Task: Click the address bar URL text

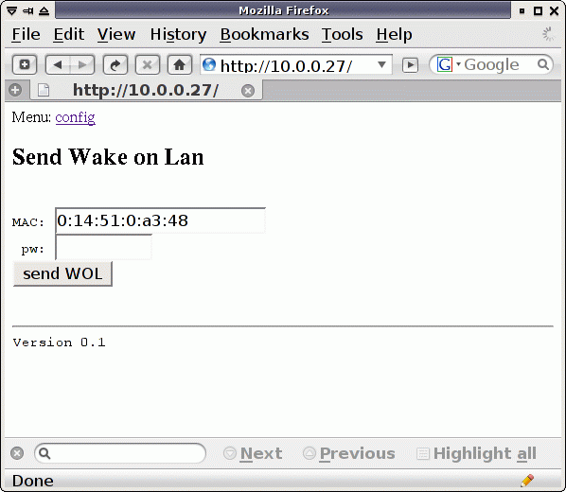Action: 286,65
